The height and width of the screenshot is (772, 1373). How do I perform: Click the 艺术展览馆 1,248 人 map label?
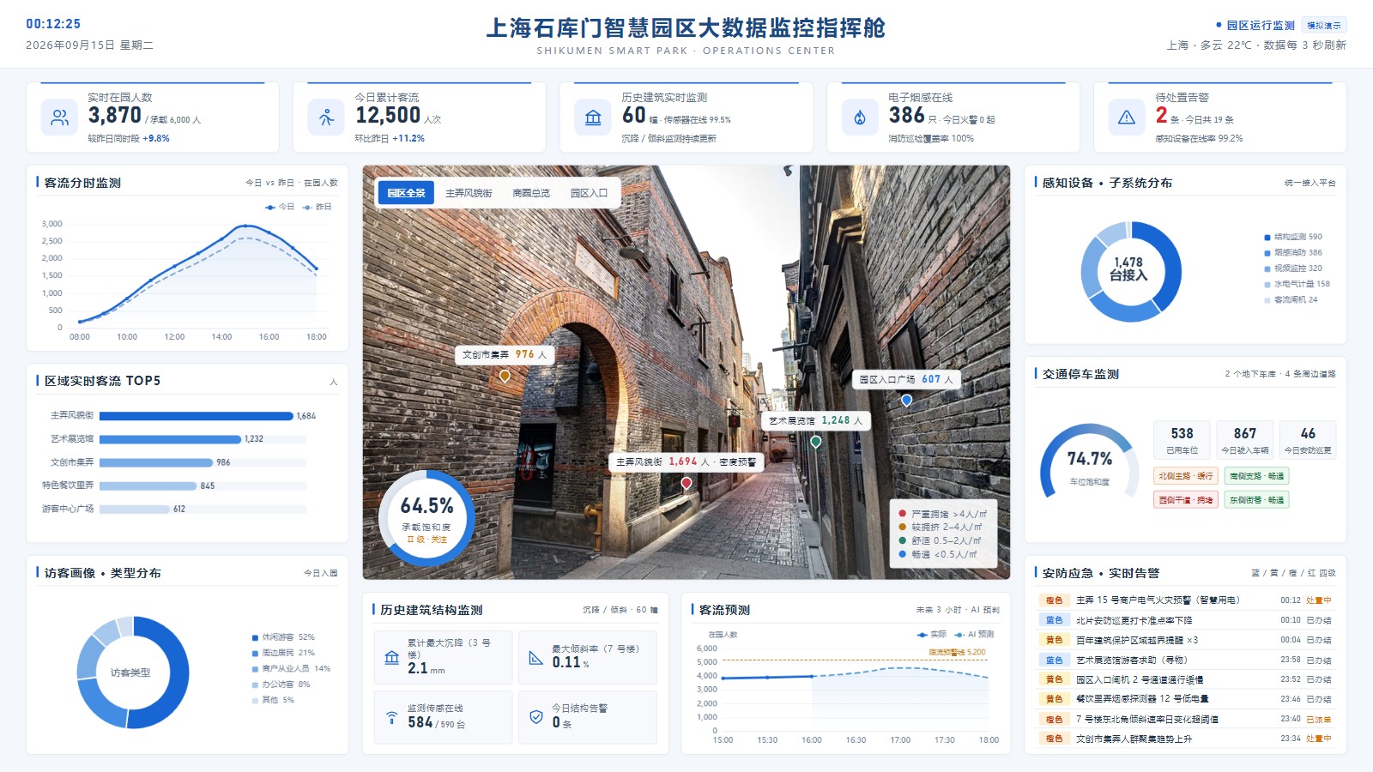[x=815, y=420]
